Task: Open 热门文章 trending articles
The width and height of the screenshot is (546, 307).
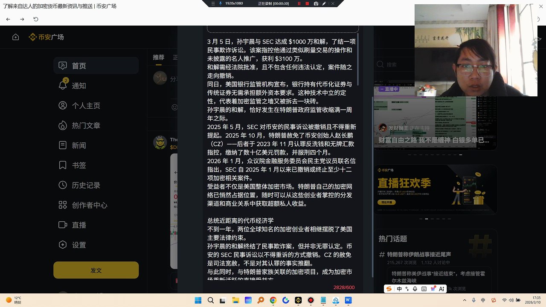Action: point(96,125)
